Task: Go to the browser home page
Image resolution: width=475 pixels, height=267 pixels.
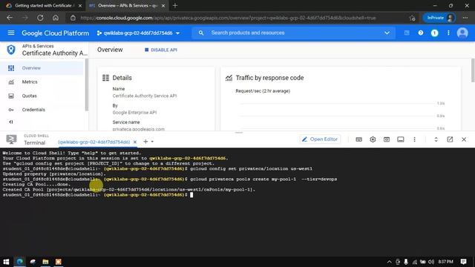Action: pyautogui.click(x=56, y=18)
